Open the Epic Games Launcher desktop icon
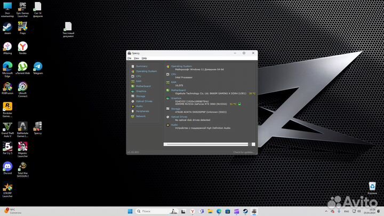 click(22, 10)
